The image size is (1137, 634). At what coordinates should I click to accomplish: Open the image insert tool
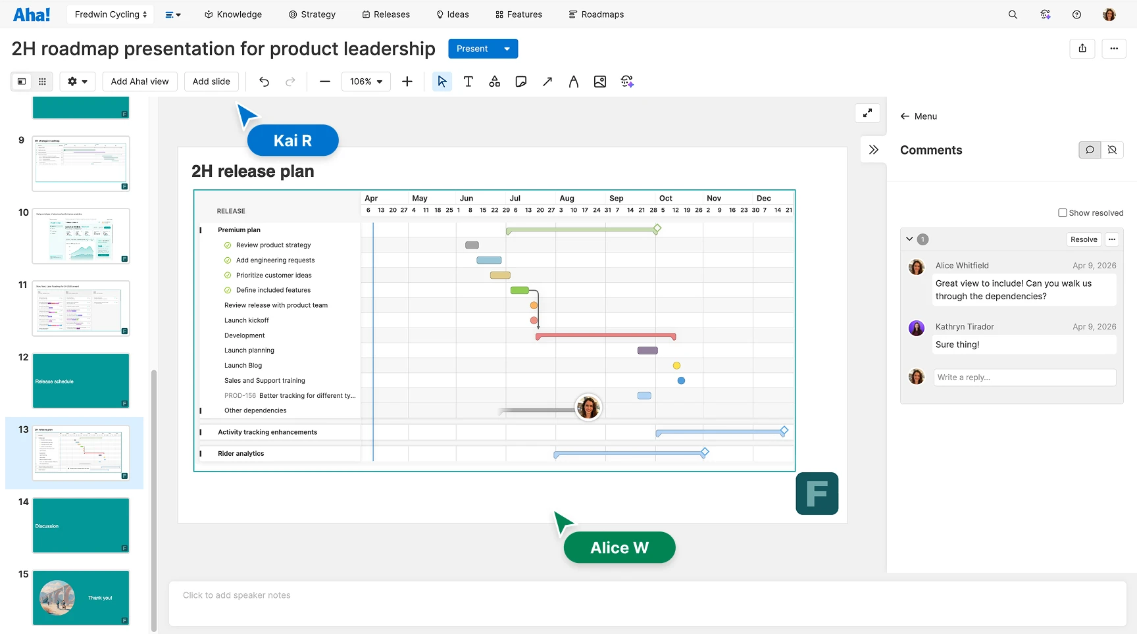click(599, 81)
